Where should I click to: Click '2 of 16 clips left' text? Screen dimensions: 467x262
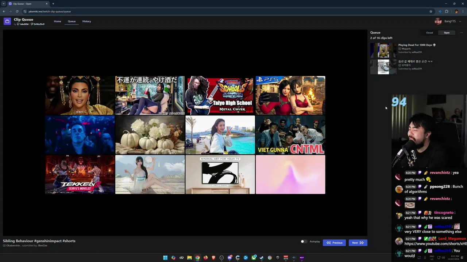381,38
